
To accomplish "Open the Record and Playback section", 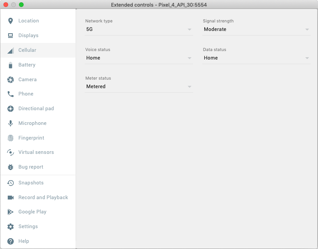I will pyautogui.click(x=43, y=198).
